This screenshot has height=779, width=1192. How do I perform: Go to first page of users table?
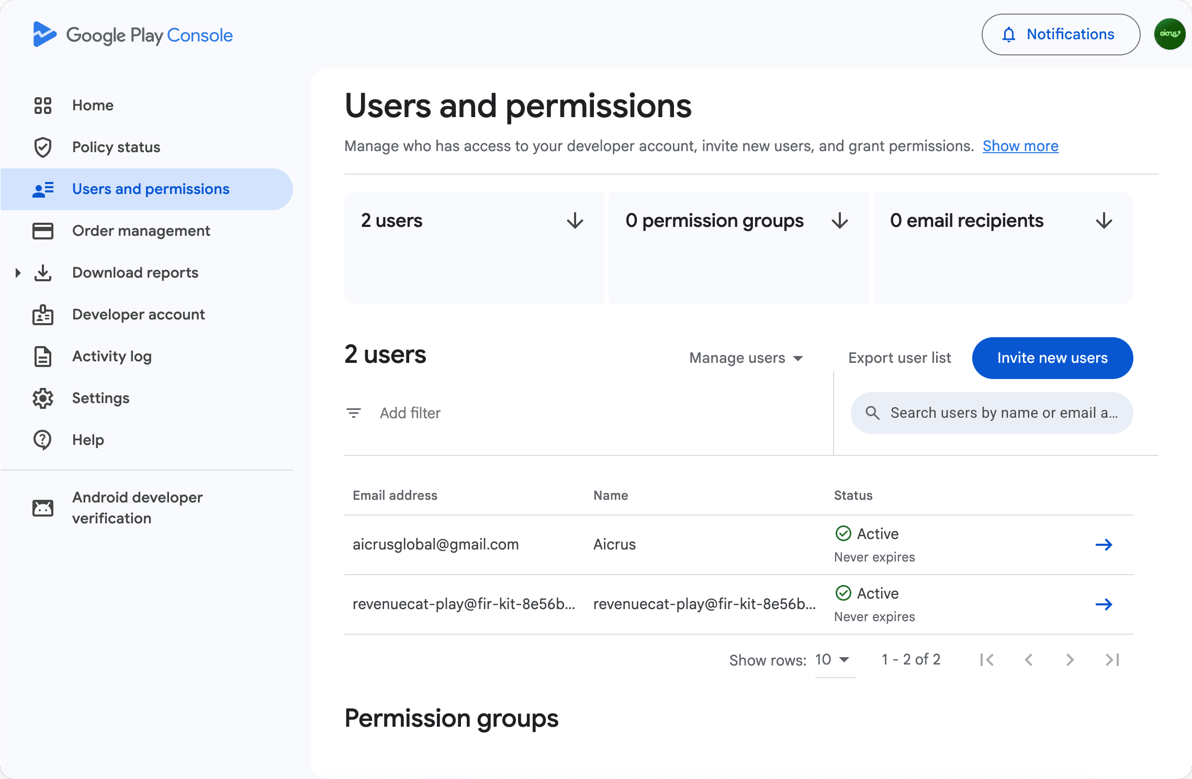point(987,660)
